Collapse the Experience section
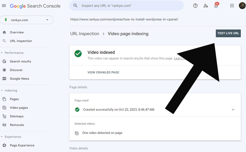The width and height of the screenshot is (246, 152). click(x=2, y=137)
